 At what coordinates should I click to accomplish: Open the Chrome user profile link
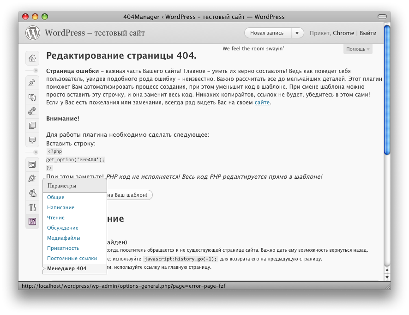tap(343, 33)
